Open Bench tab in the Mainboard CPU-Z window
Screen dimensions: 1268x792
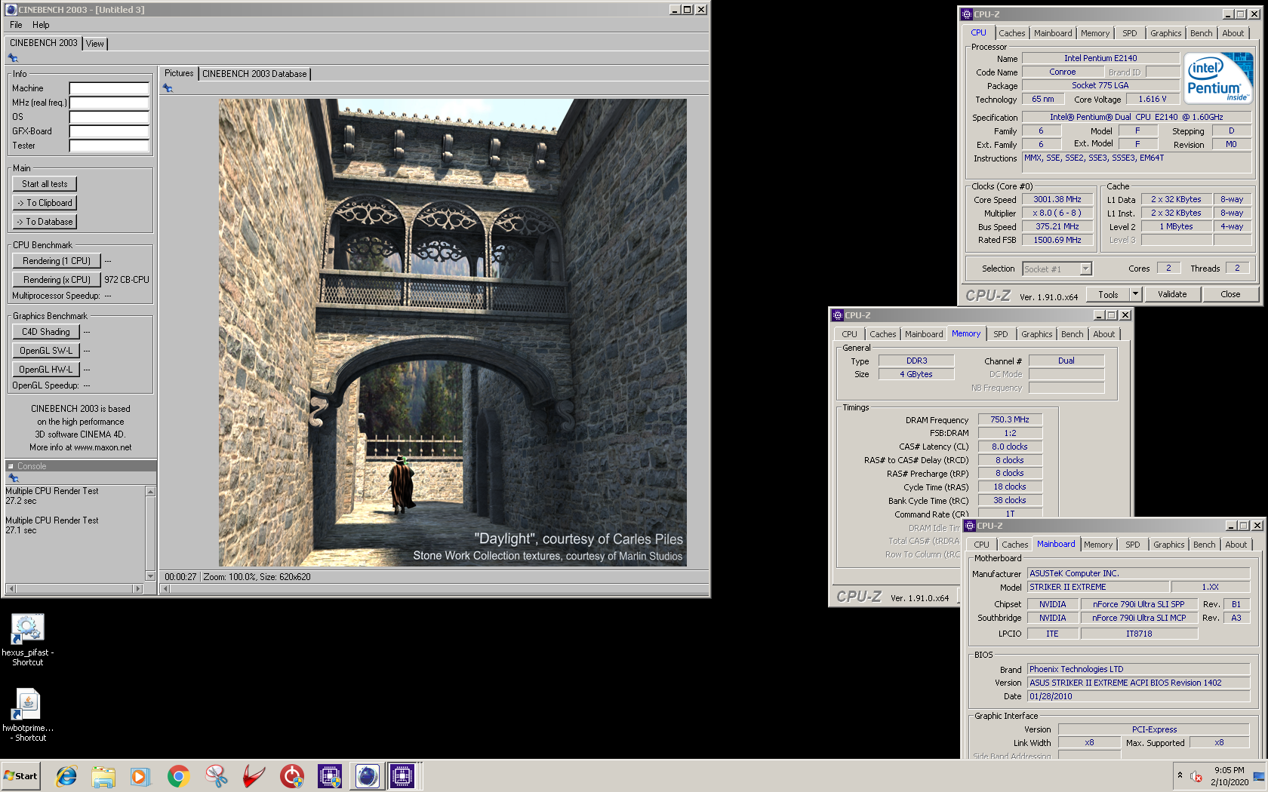(x=1205, y=545)
